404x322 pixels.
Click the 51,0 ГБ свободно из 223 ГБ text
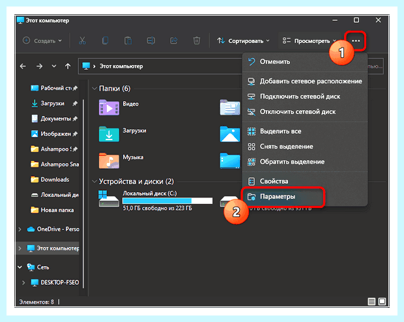[157, 209]
